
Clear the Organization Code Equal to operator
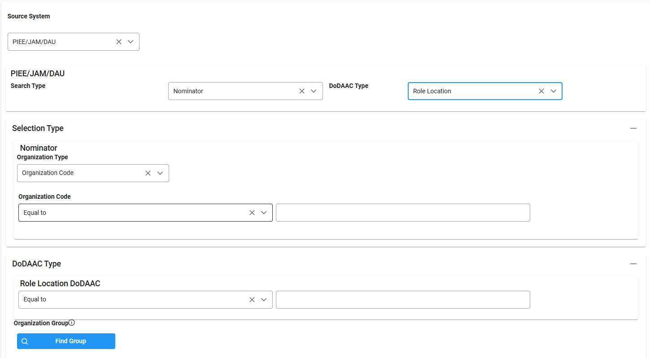tap(252, 213)
